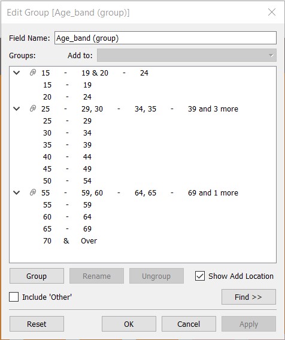Select the group header ending '69 and 1 more'
Screen dimensions: 285x340
(140, 192)
